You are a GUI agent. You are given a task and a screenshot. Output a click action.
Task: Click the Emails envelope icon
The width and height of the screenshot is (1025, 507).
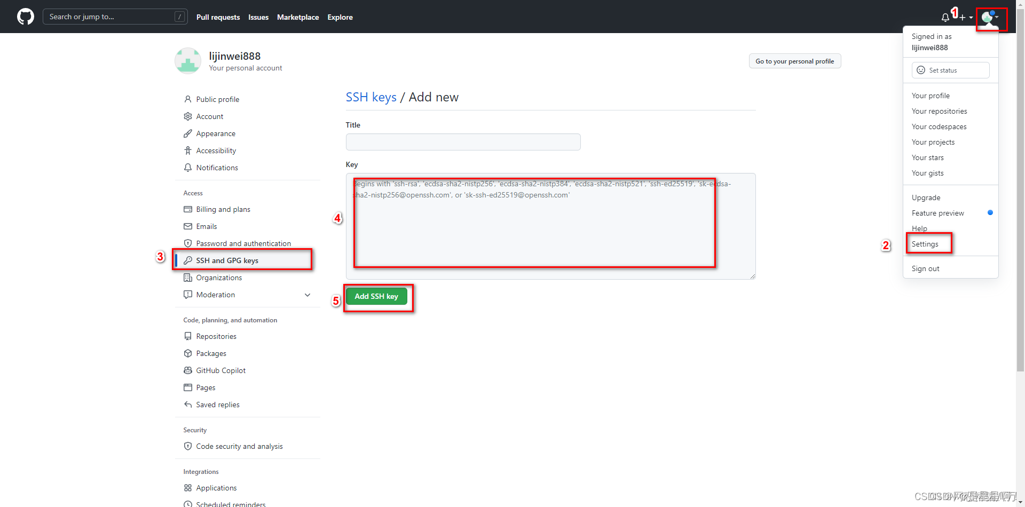[x=188, y=226]
